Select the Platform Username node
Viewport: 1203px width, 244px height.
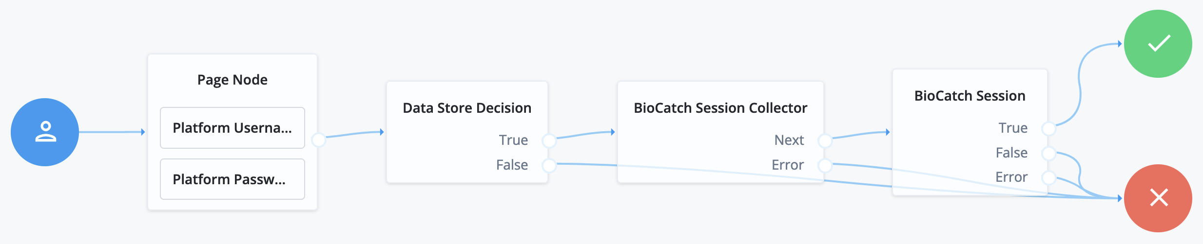[233, 128]
